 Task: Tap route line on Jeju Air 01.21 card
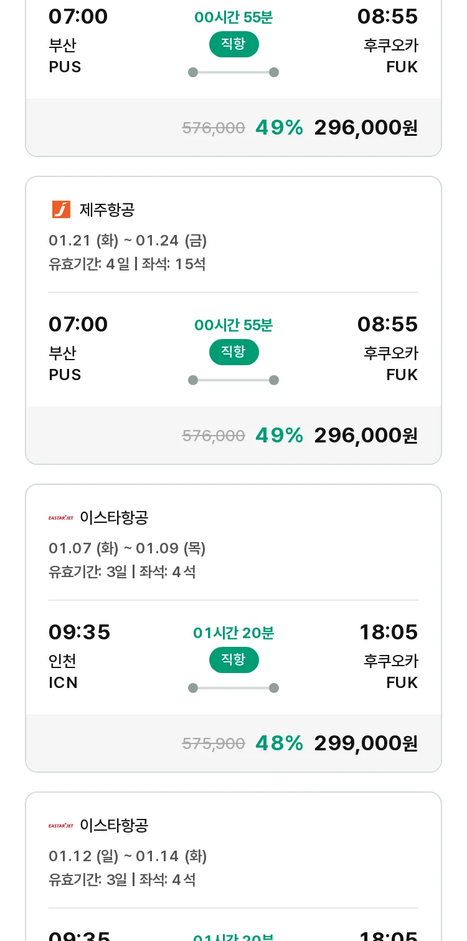coord(233,380)
